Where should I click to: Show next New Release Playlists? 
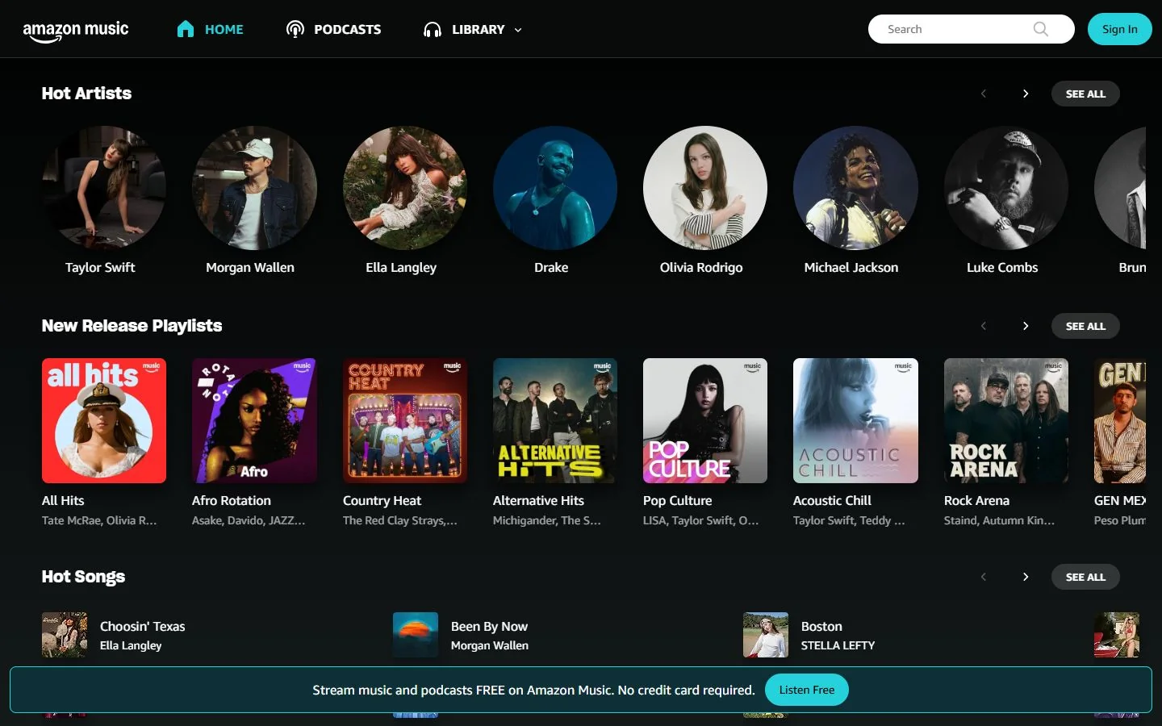1026,326
